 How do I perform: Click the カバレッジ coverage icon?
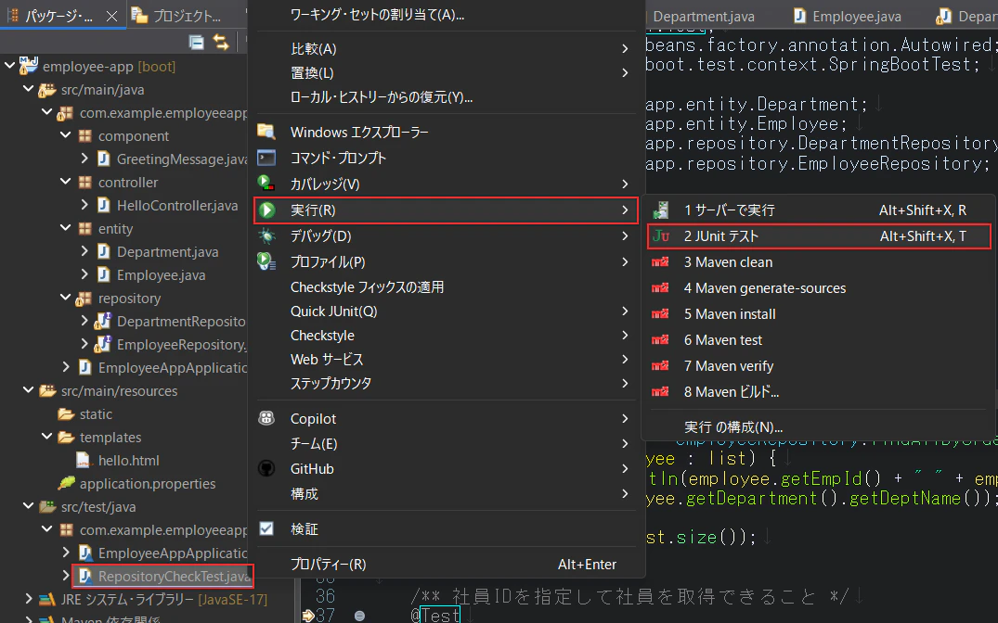coord(266,184)
